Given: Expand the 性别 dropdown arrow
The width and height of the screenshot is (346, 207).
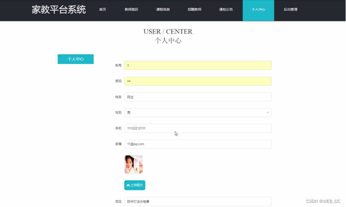Looking at the screenshot, I should pyautogui.click(x=268, y=113).
